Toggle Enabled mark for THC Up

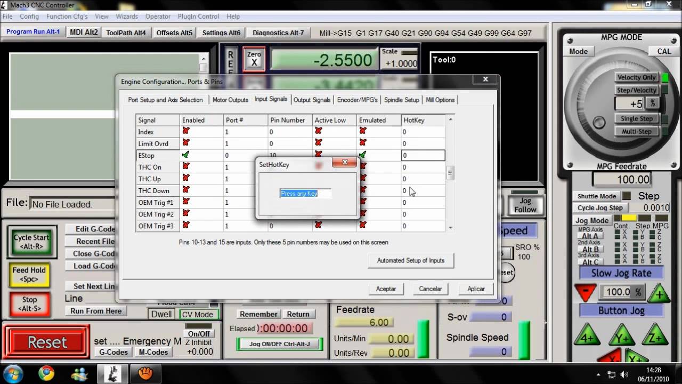185,178
